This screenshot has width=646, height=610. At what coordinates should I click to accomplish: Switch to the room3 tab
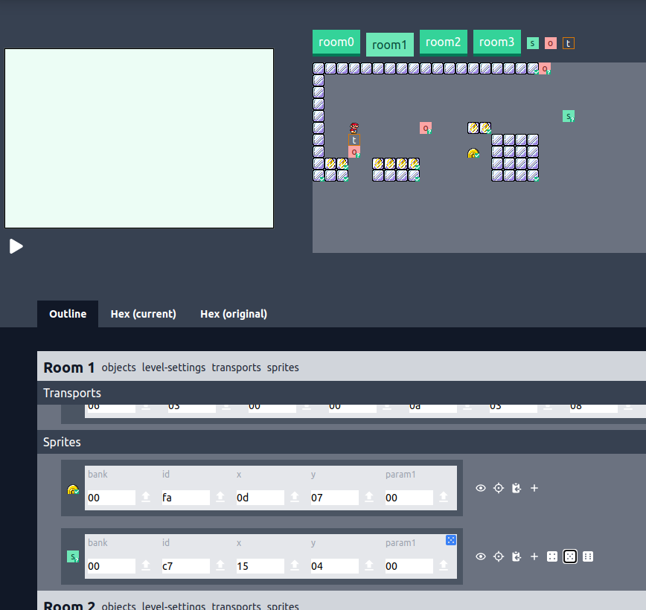pos(497,42)
